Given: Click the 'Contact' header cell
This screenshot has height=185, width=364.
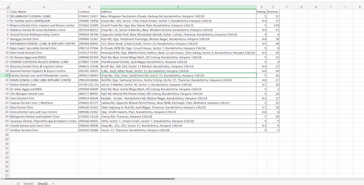Looking at the screenshot, I should pyautogui.click(x=89, y=12).
